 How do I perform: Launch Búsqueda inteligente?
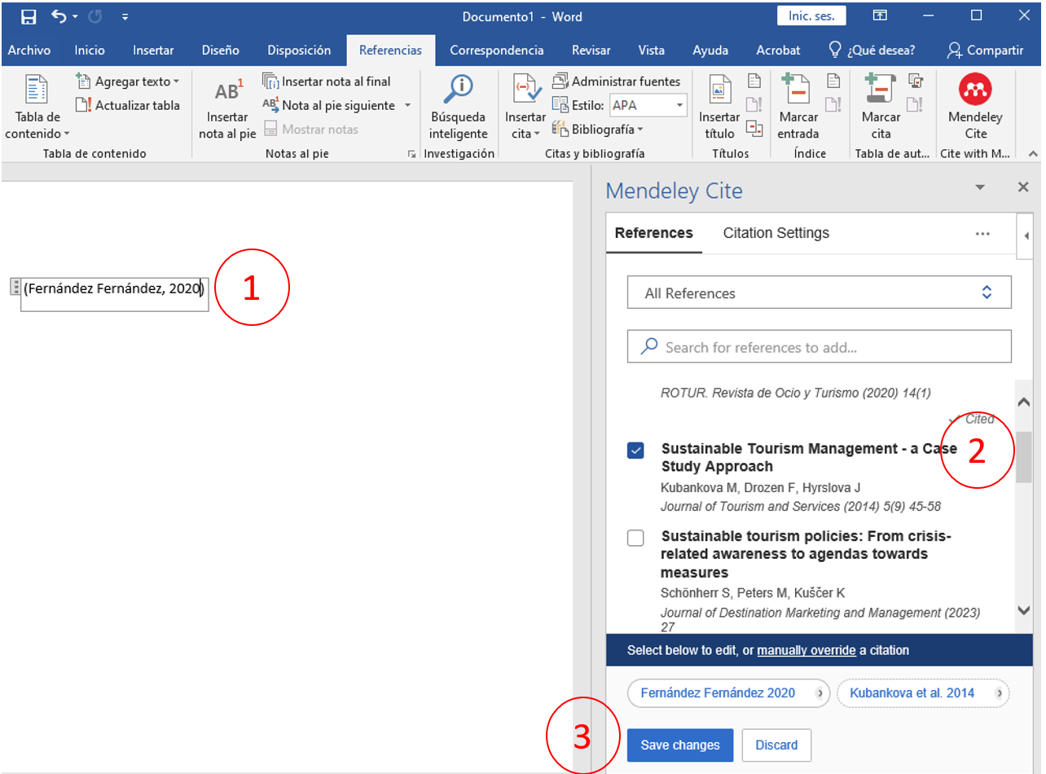(x=459, y=108)
